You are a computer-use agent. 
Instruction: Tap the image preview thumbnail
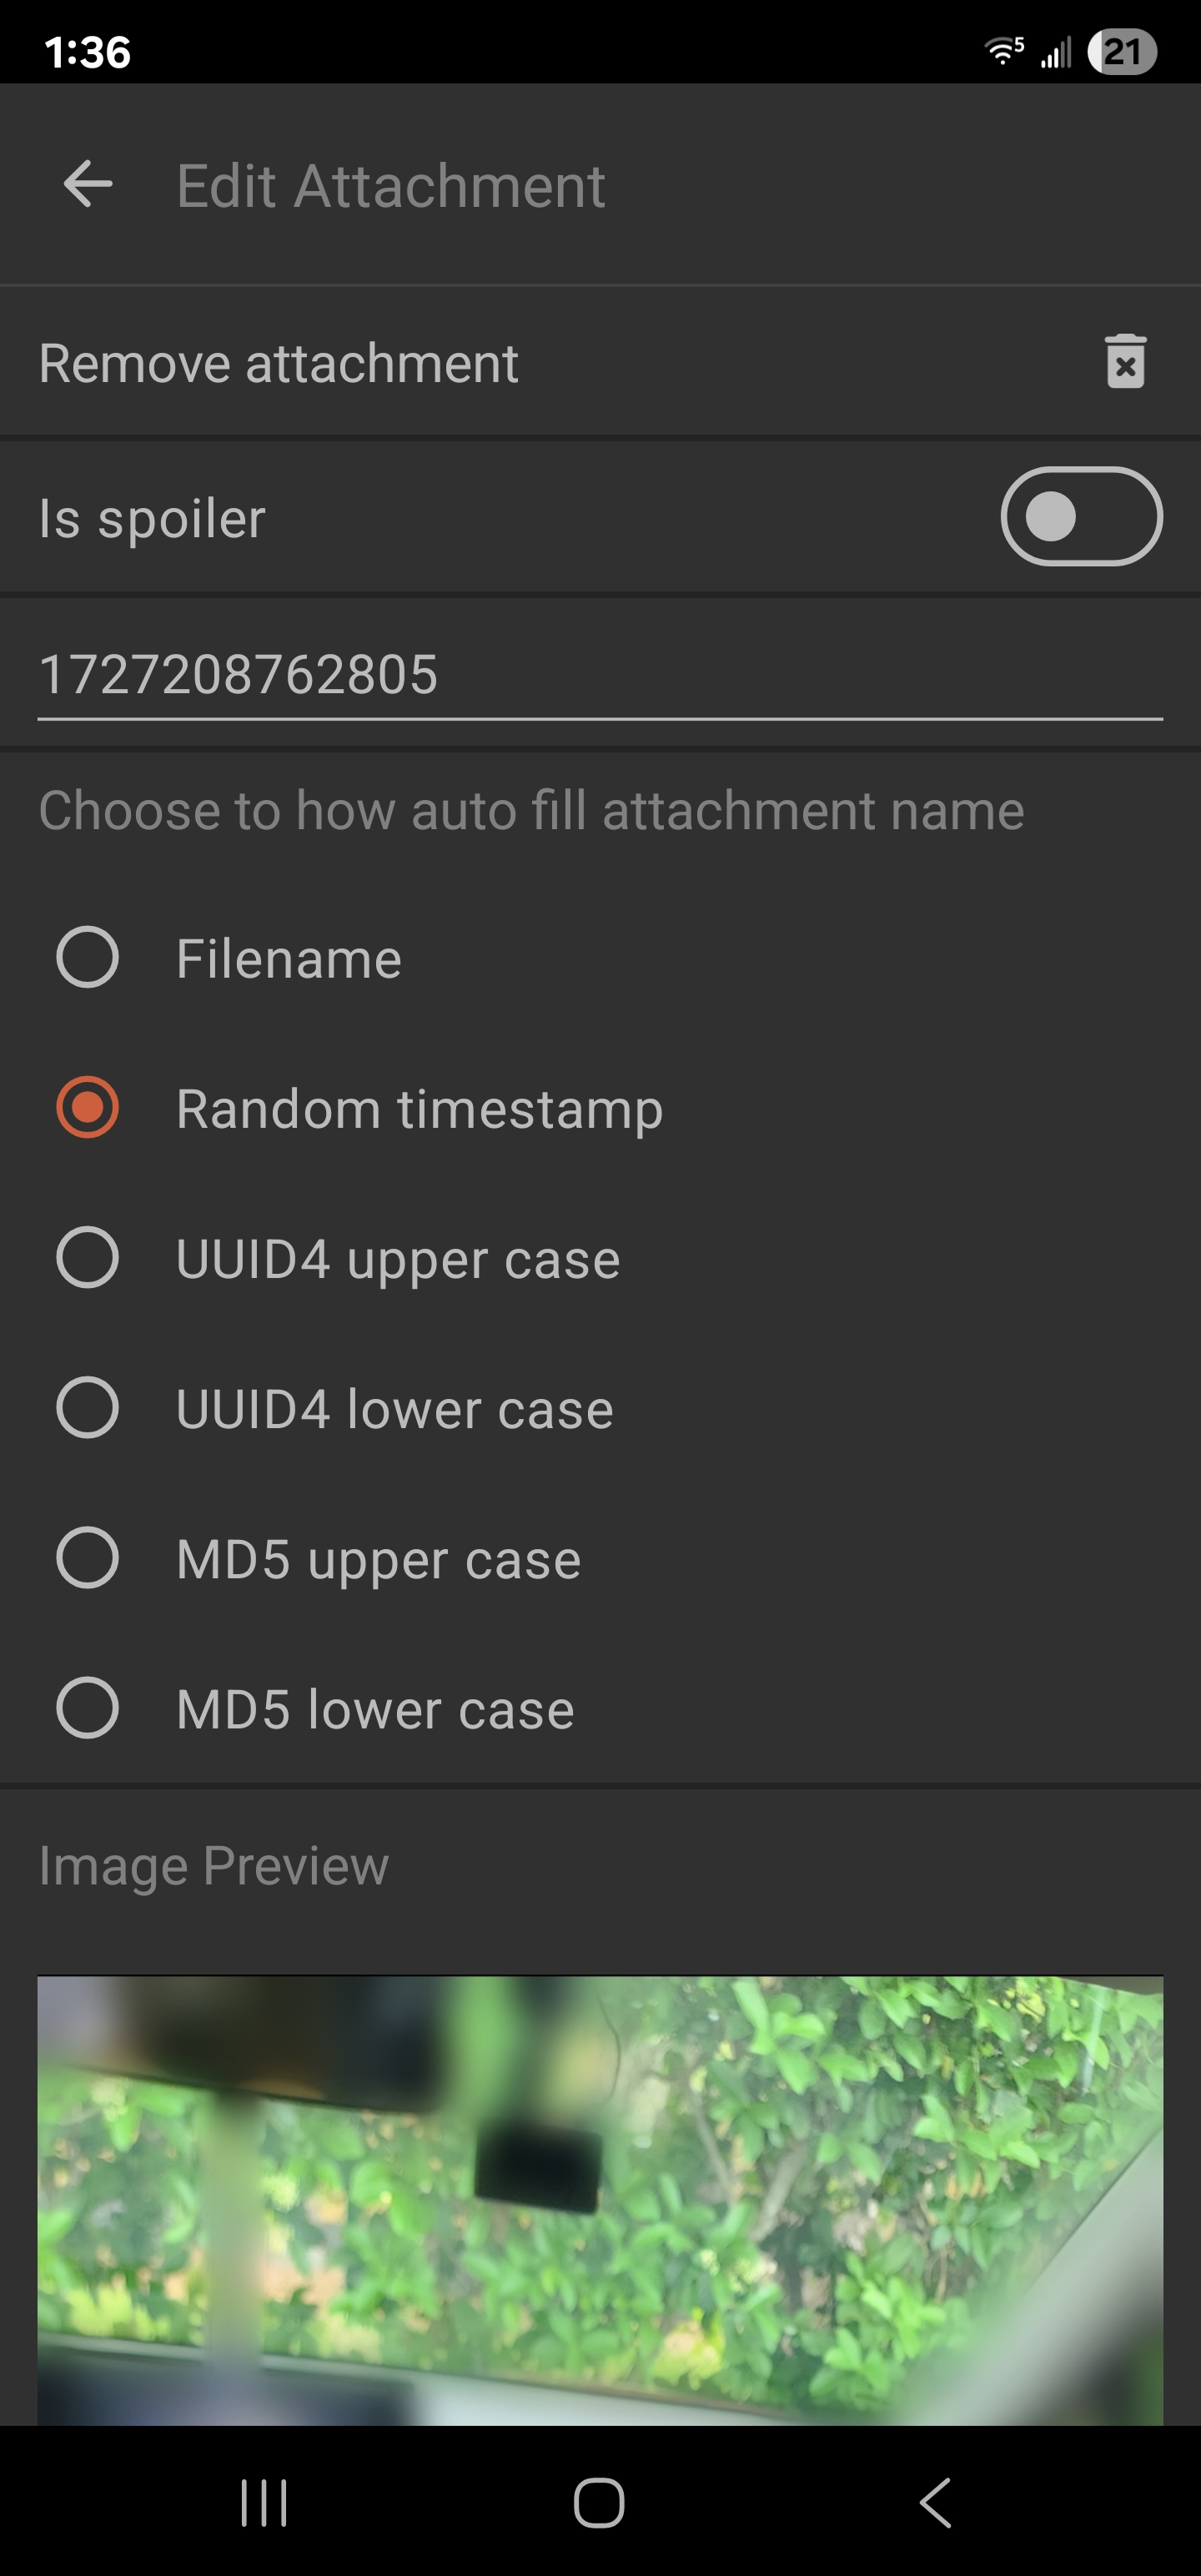(600, 2200)
